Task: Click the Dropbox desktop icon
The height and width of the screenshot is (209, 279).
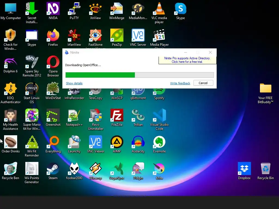Action: (244, 168)
